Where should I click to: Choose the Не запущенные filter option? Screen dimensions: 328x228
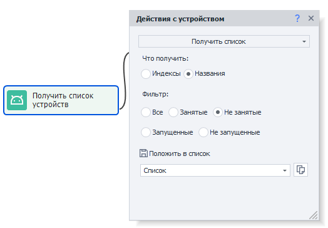point(203,132)
